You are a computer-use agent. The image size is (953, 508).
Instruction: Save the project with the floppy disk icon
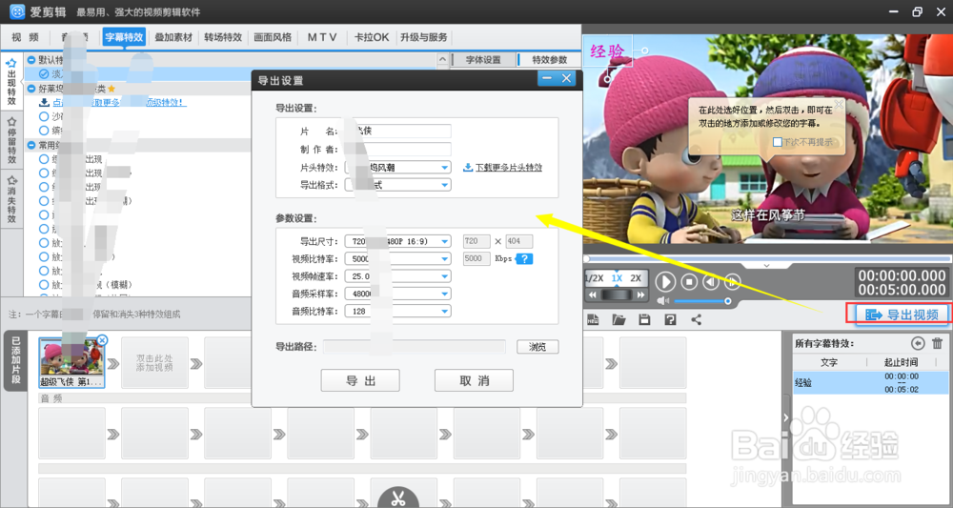pos(644,319)
